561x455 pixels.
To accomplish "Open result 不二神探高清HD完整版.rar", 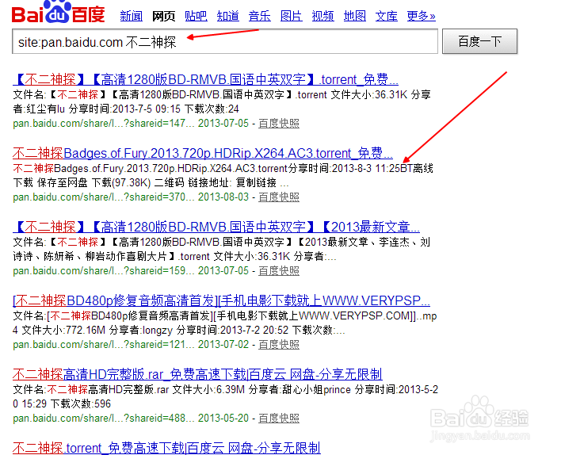I will click(x=197, y=374).
